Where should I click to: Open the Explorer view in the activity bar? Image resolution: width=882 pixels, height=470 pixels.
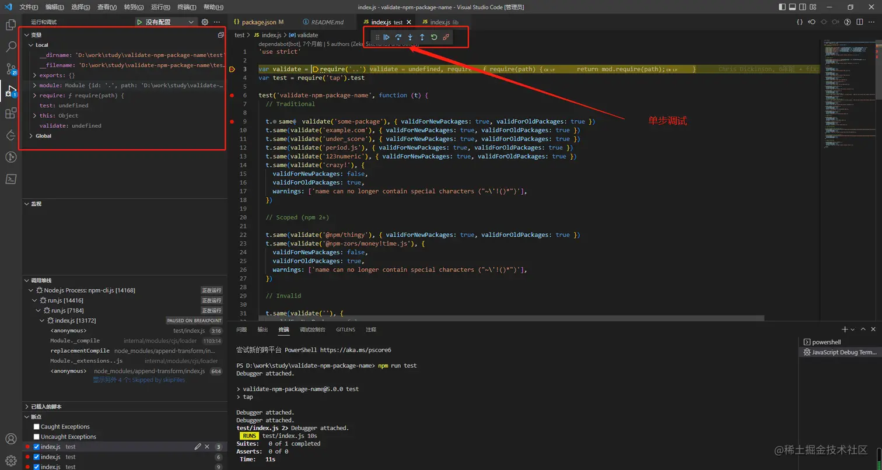pos(10,25)
